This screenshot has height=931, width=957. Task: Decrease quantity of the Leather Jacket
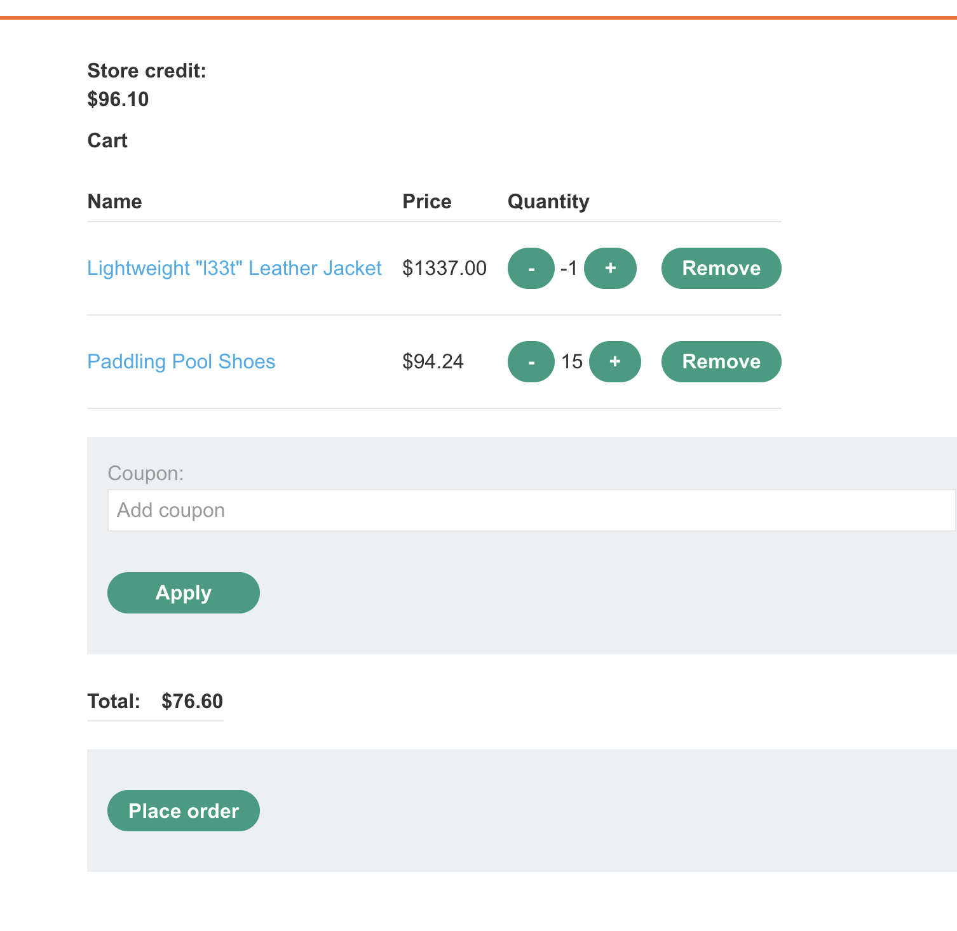531,269
